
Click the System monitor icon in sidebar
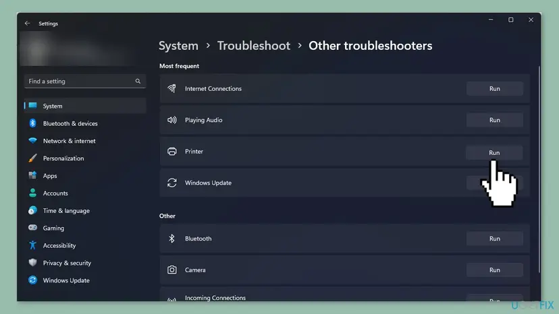coord(33,105)
